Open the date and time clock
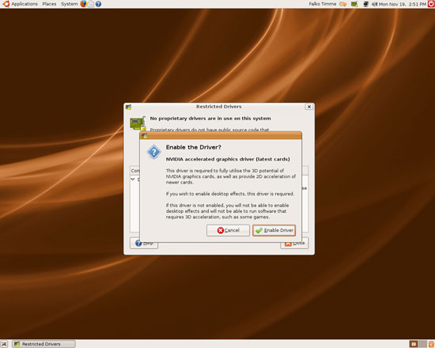Screen dimensions: 435x348 [x=403, y=4]
